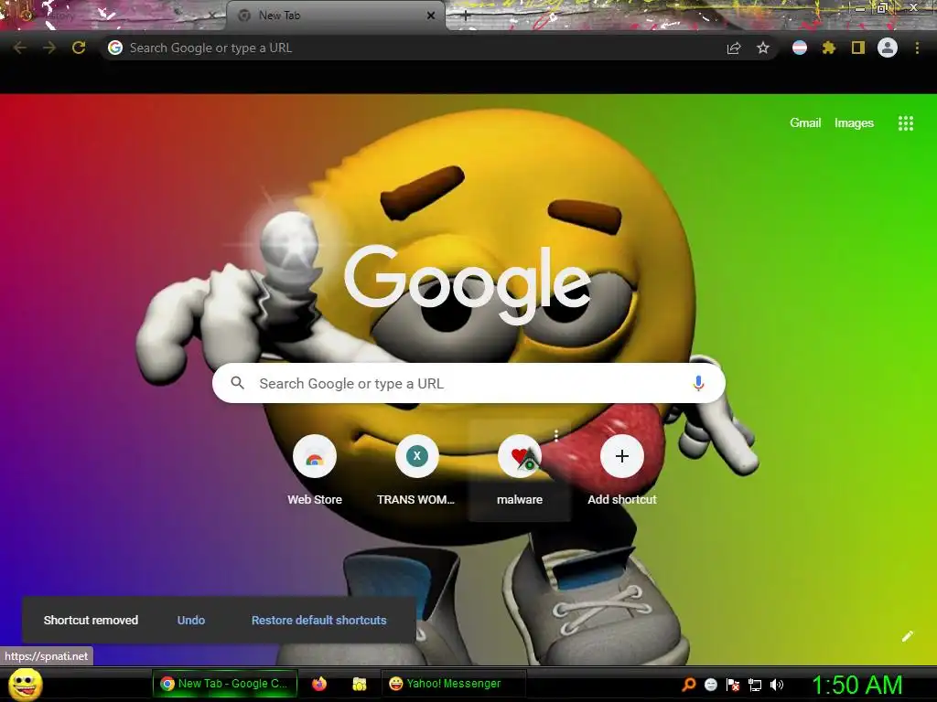Launch Firefox from the taskbar

coord(319,684)
